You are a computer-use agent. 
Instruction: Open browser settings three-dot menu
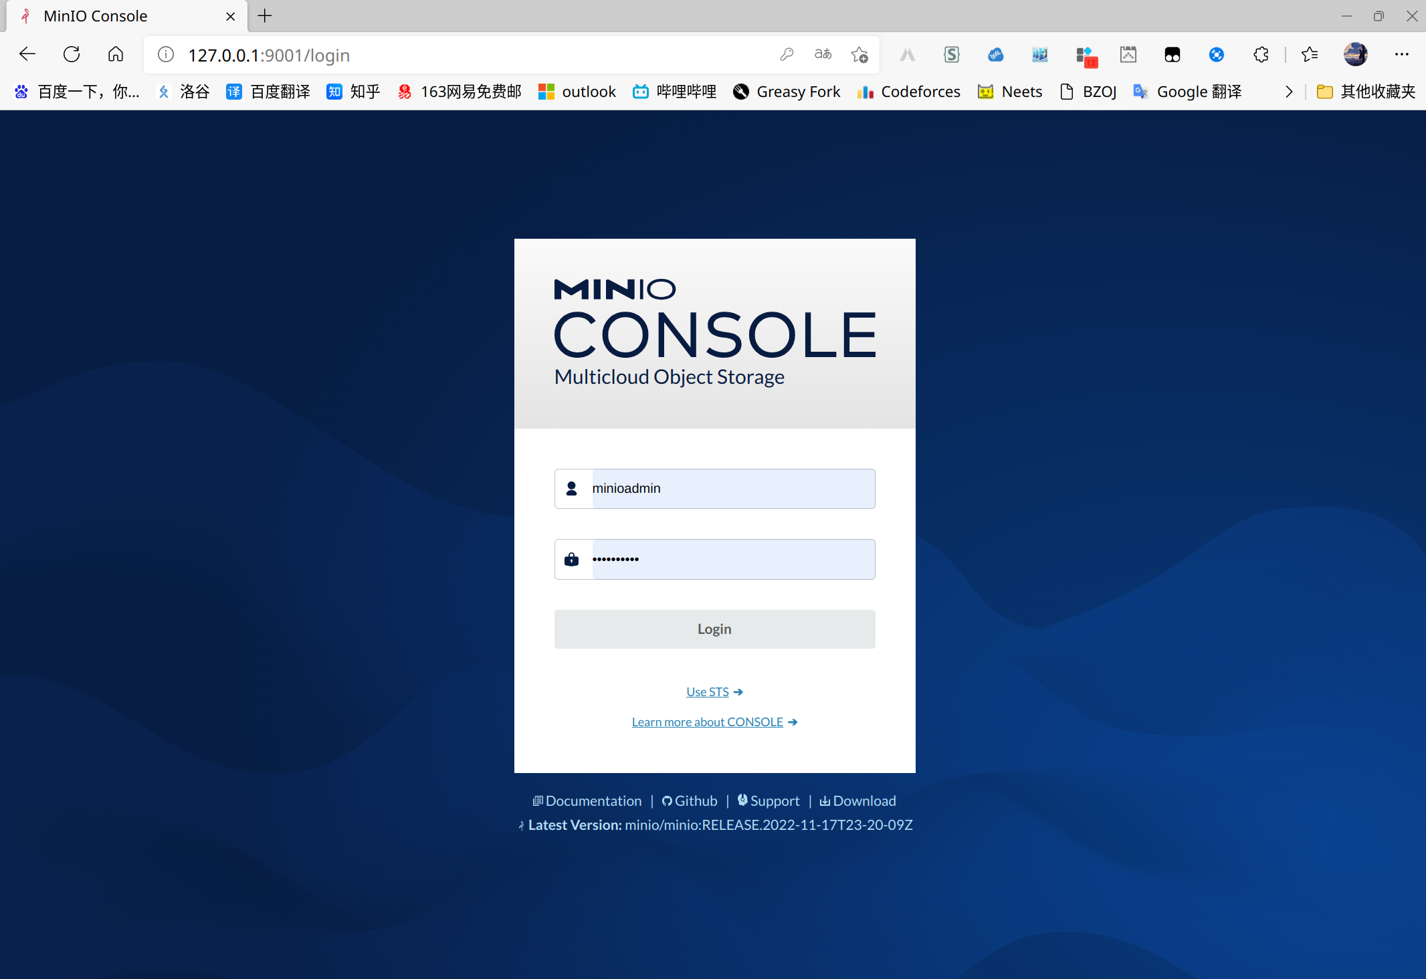click(x=1402, y=55)
